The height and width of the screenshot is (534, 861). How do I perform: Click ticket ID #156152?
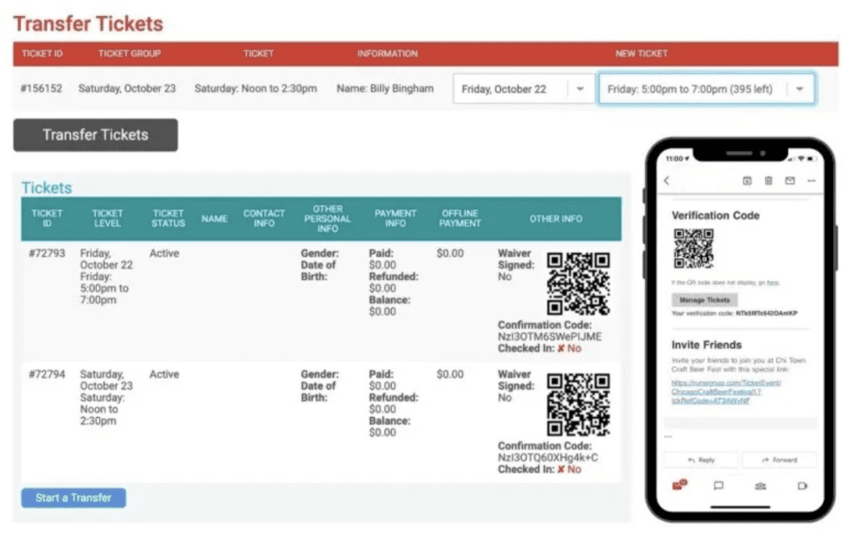[x=41, y=88]
